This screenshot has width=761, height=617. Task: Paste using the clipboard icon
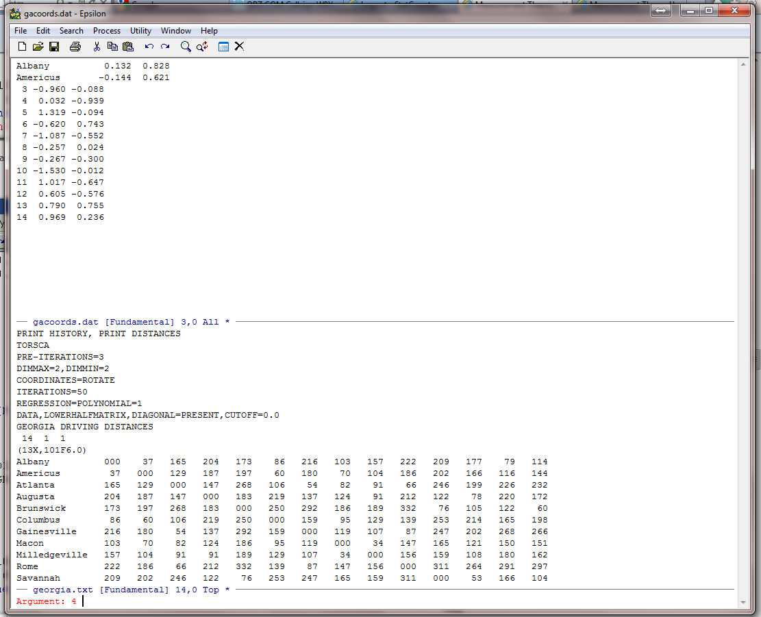(x=128, y=47)
